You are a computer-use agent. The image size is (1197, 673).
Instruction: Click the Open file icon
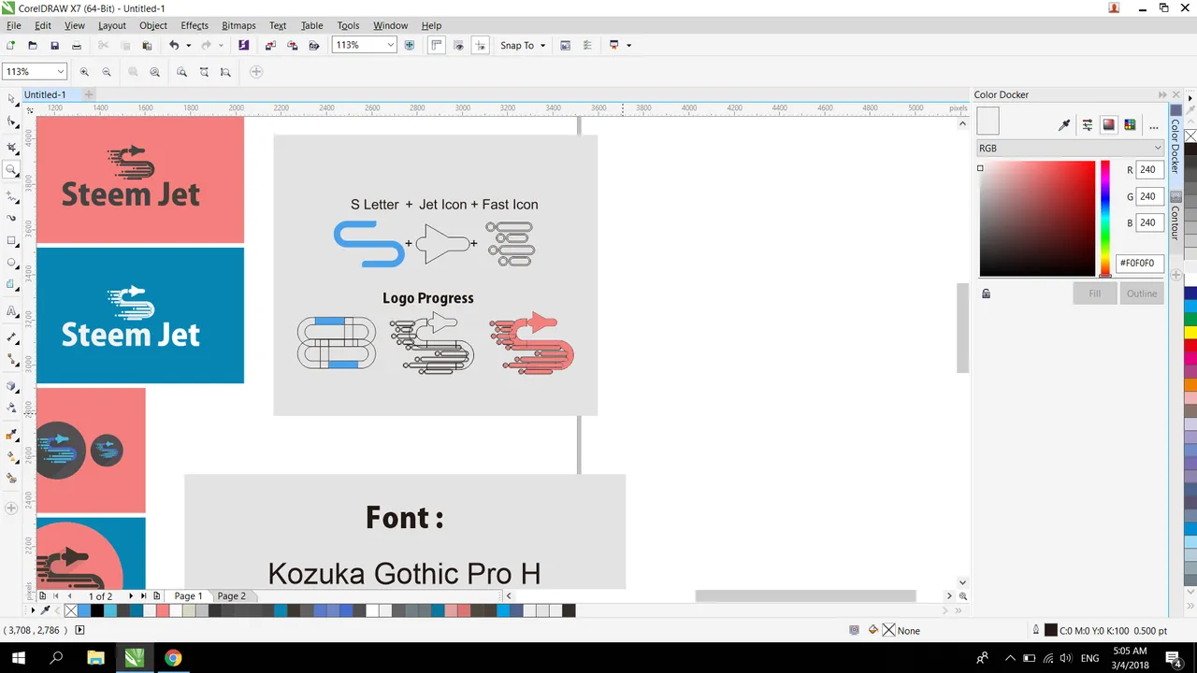click(x=33, y=45)
